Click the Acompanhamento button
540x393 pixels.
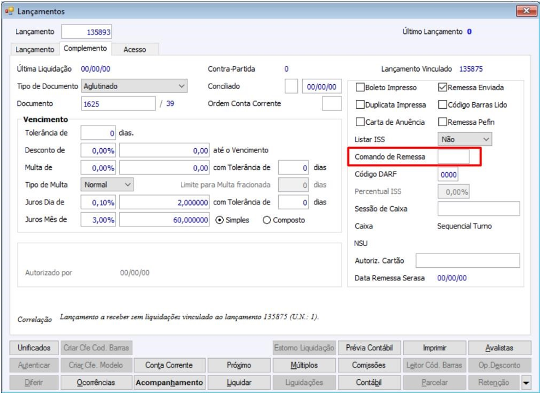point(169,383)
